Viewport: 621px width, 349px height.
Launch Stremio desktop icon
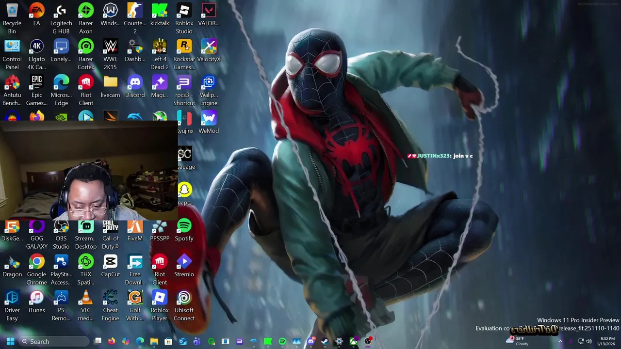pos(184,266)
